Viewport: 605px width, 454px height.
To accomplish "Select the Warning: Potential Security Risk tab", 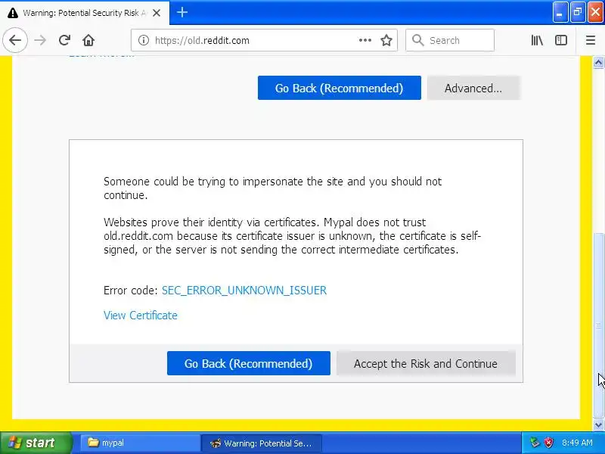I will click(x=85, y=13).
